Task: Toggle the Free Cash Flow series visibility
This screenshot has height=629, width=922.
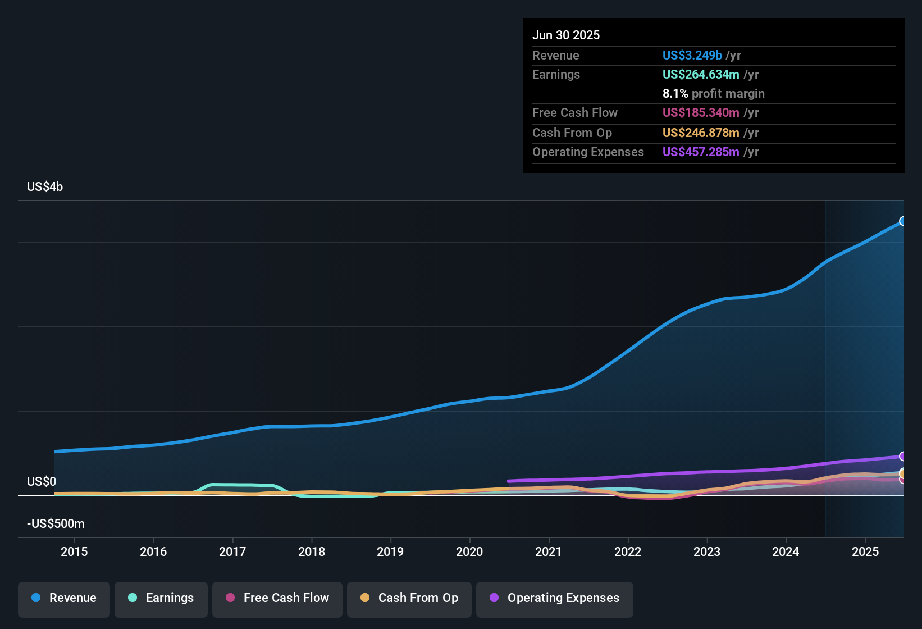Action: (277, 598)
